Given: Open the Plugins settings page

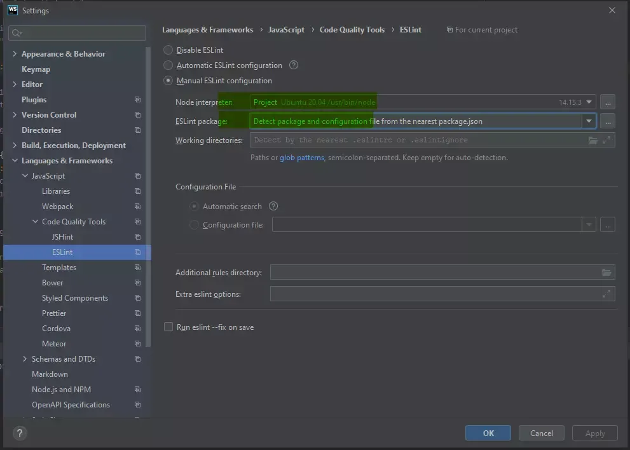Looking at the screenshot, I should coord(34,100).
